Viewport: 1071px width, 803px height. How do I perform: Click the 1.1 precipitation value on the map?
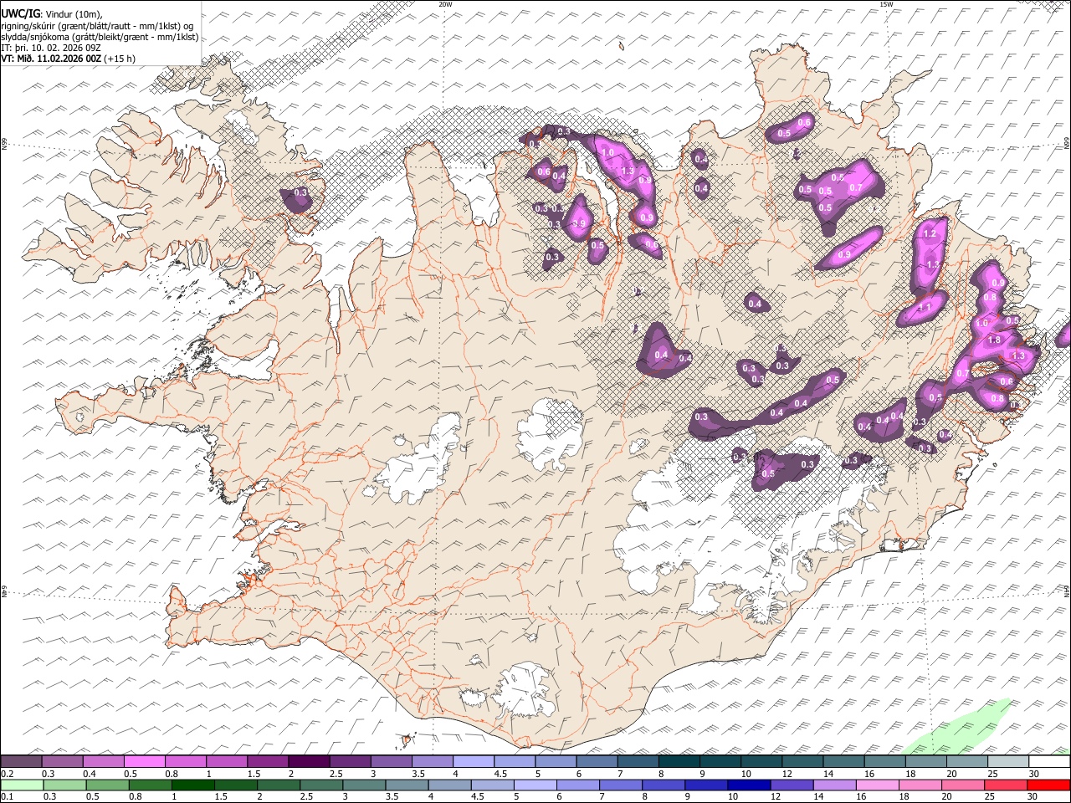tap(925, 308)
